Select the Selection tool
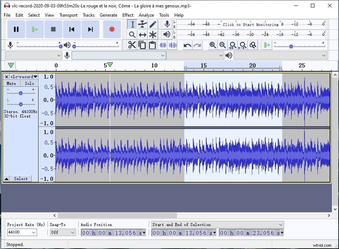Viewport: 339px width, 249px height. (x=132, y=24)
